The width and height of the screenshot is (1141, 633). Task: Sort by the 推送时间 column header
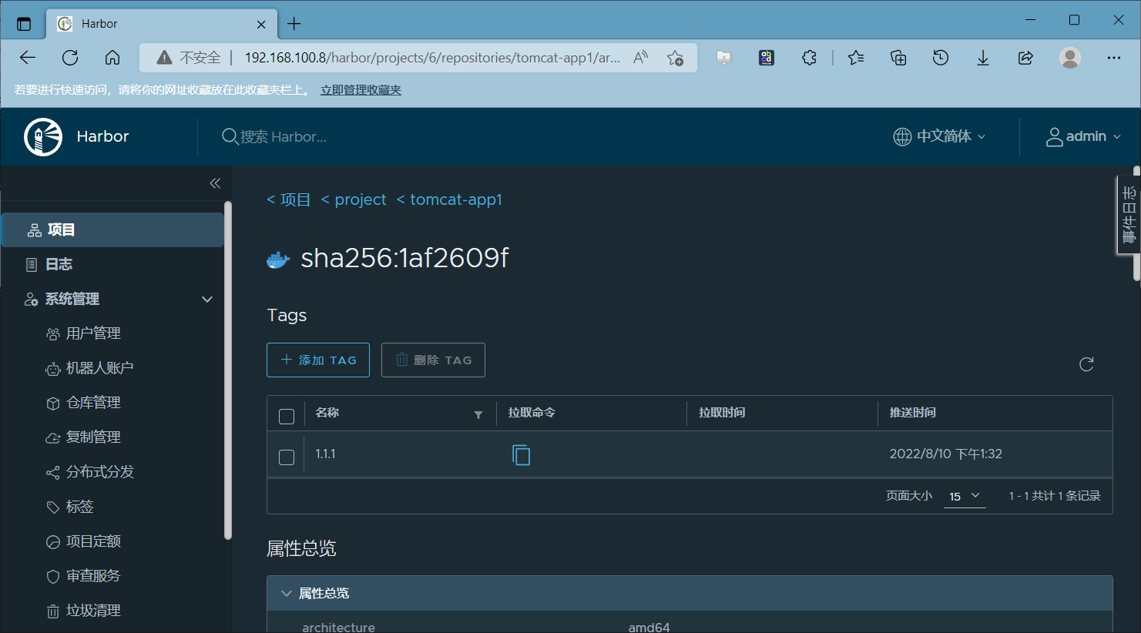(913, 413)
